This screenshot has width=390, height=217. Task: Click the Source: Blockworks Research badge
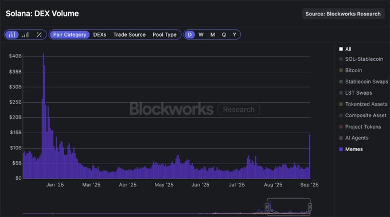[x=343, y=14]
